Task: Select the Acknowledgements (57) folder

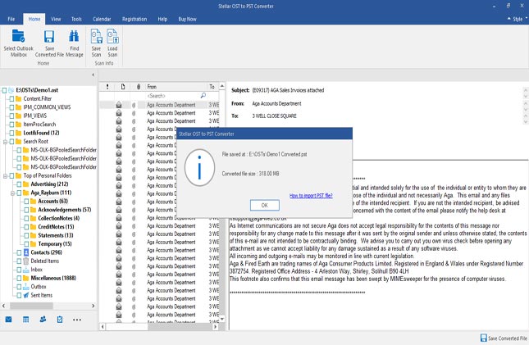Action: pos(65,210)
